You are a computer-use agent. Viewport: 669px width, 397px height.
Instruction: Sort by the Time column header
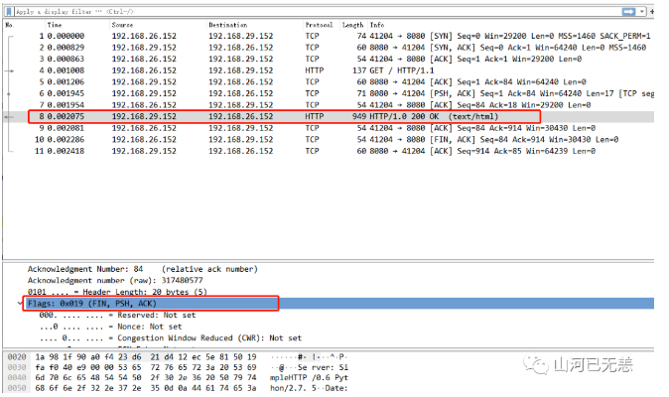pyautogui.click(x=55, y=25)
